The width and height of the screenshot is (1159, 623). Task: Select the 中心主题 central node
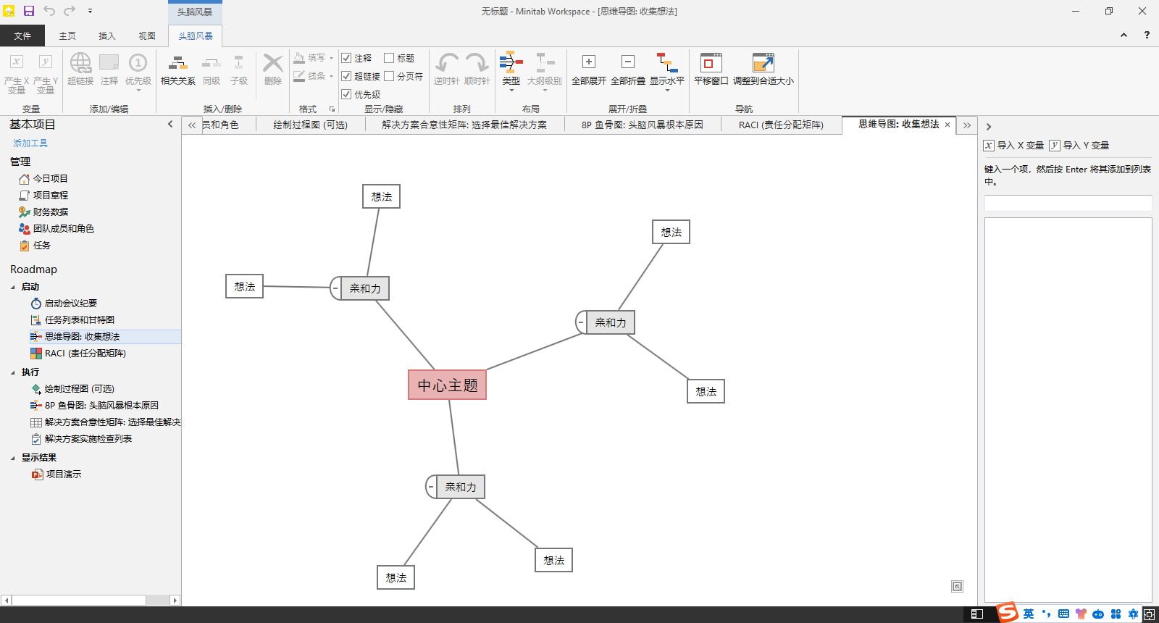coord(447,385)
